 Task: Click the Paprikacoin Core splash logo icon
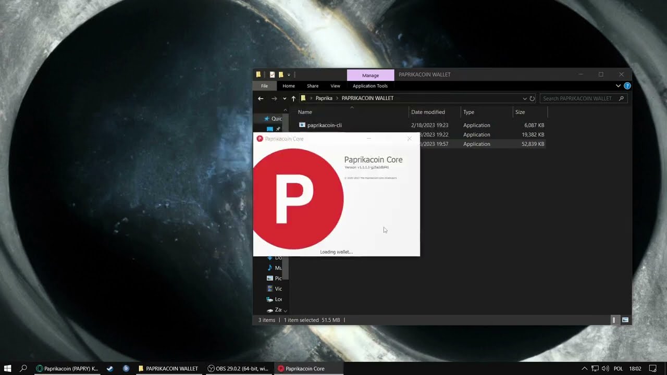coord(298,198)
